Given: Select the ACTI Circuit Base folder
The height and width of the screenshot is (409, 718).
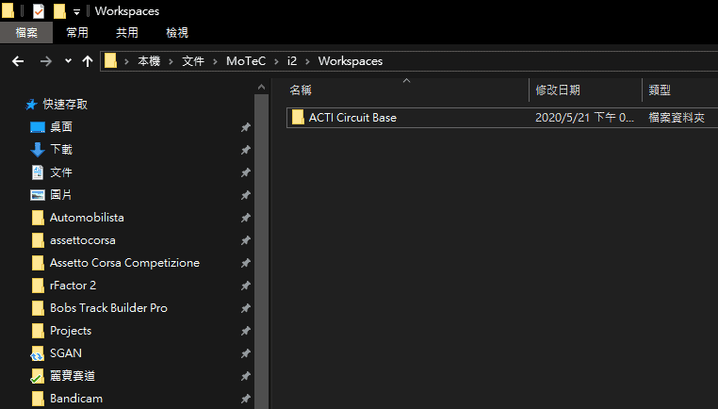Looking at the screenshot, I should point(352,118).
